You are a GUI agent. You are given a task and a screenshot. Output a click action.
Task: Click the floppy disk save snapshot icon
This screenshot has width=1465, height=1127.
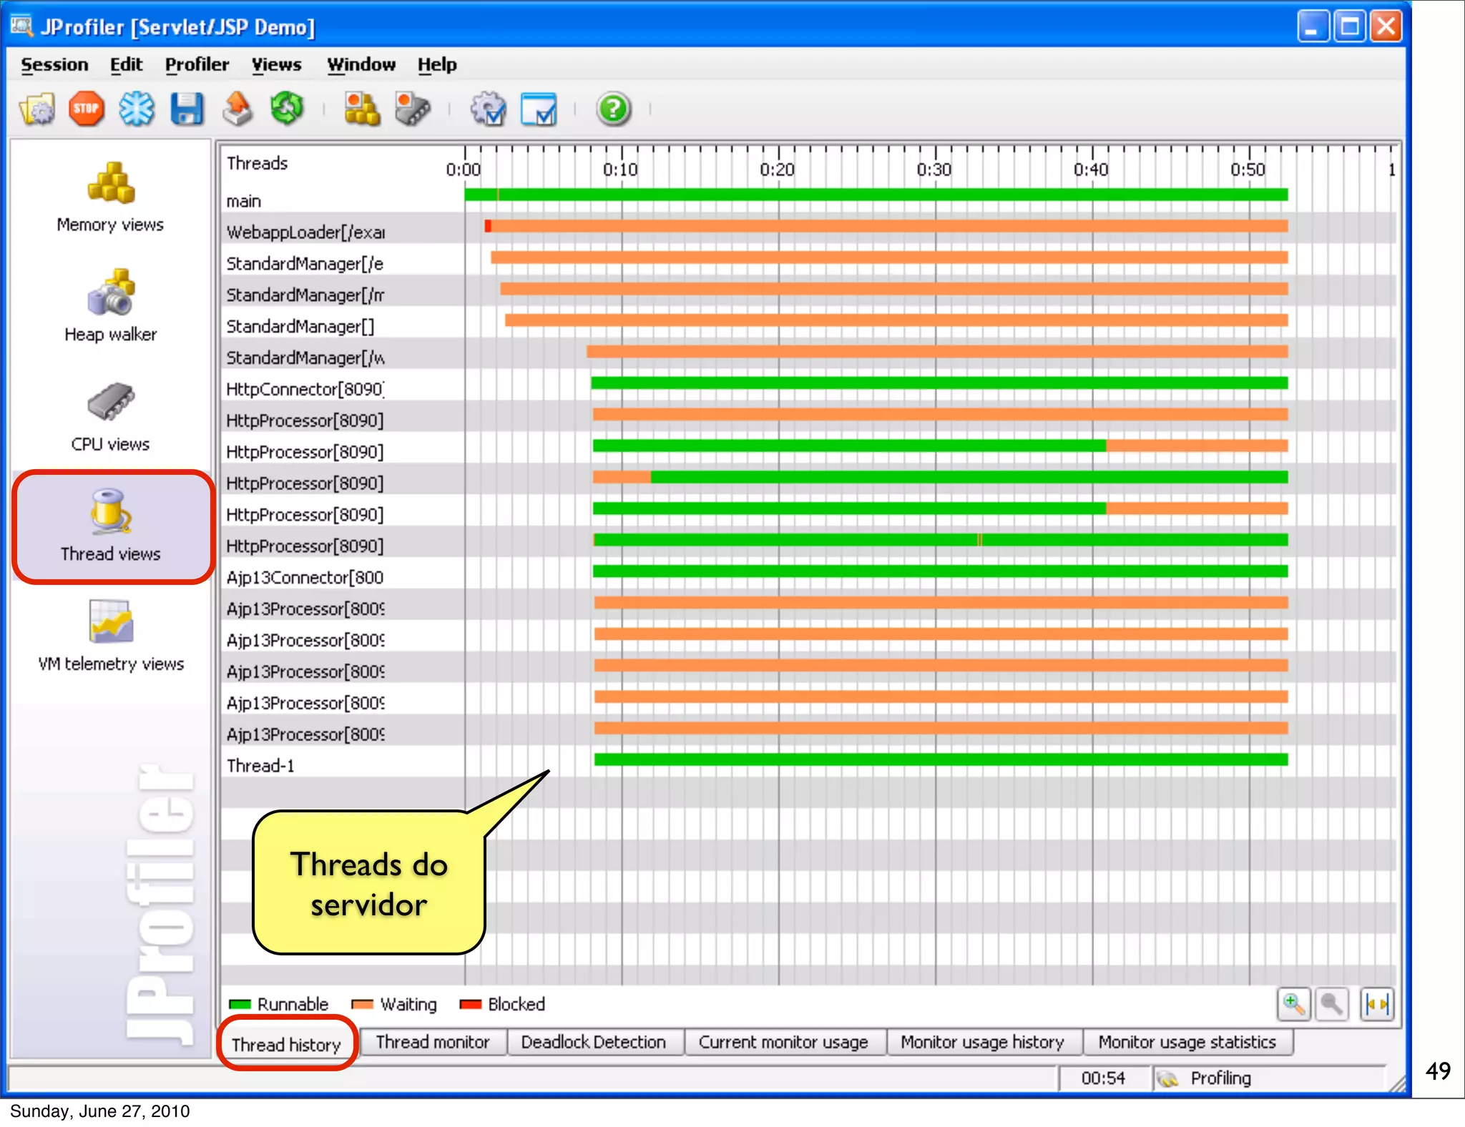click(187, 109)
